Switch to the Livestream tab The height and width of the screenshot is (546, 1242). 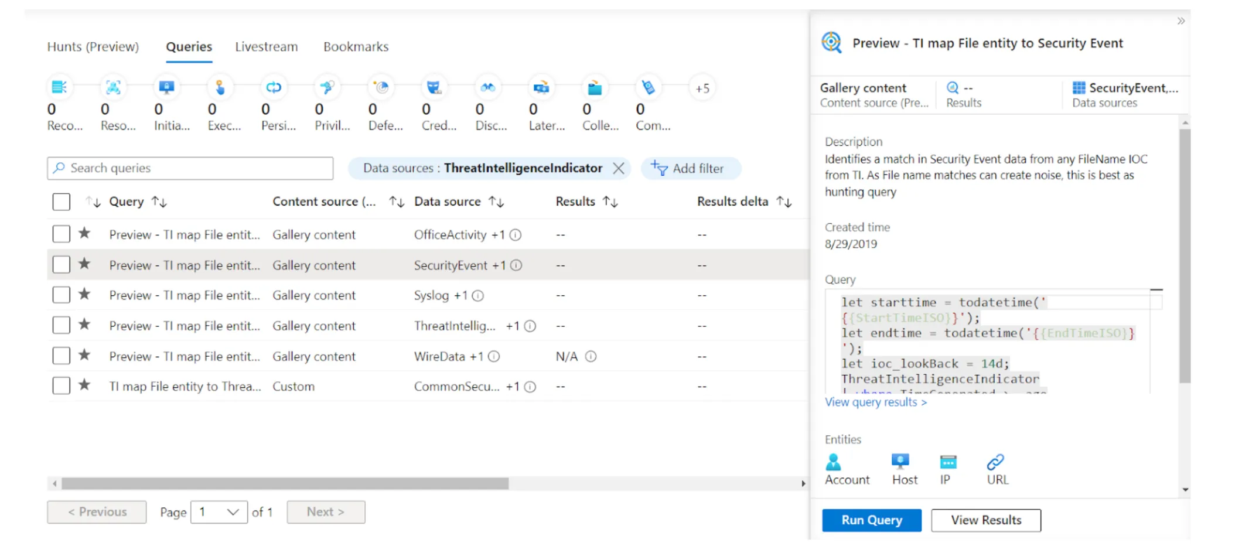(x=266, y=46)
